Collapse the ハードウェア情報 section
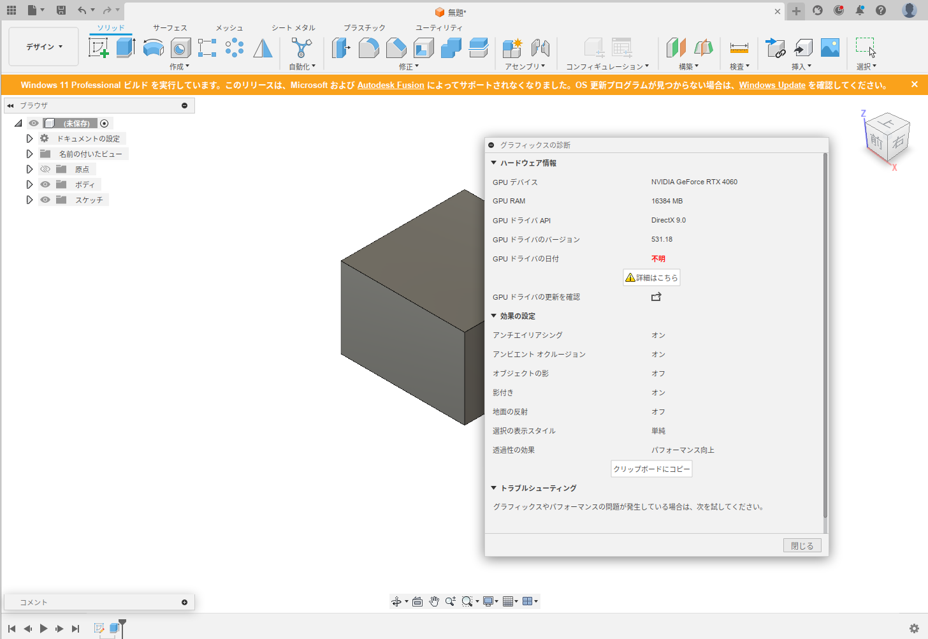 [x=493, y=163]
